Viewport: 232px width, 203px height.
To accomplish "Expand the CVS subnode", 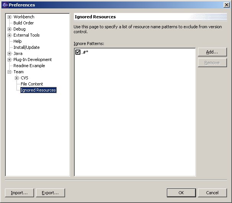I will coord(17,78).
